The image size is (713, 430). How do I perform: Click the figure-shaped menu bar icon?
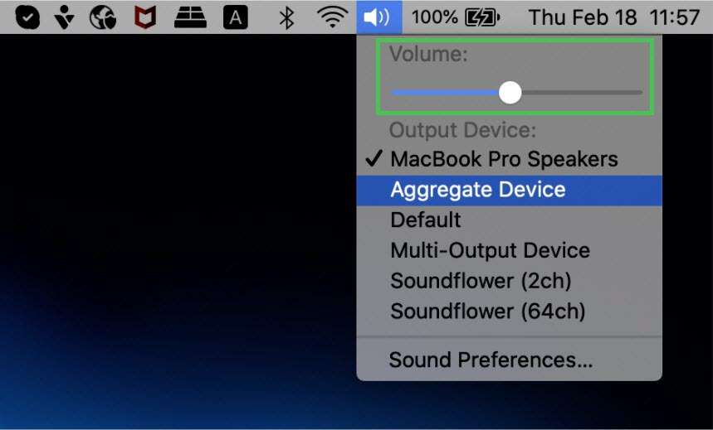65,17
